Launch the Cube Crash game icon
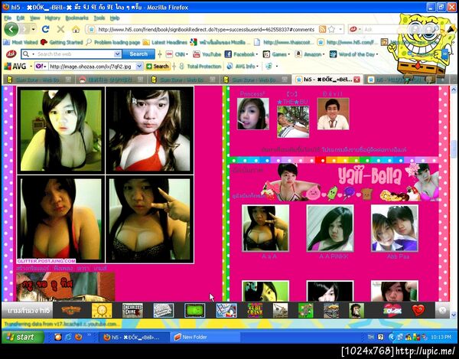Image resolution: width=459 pixels, height=359 pixels. point(255,310)
